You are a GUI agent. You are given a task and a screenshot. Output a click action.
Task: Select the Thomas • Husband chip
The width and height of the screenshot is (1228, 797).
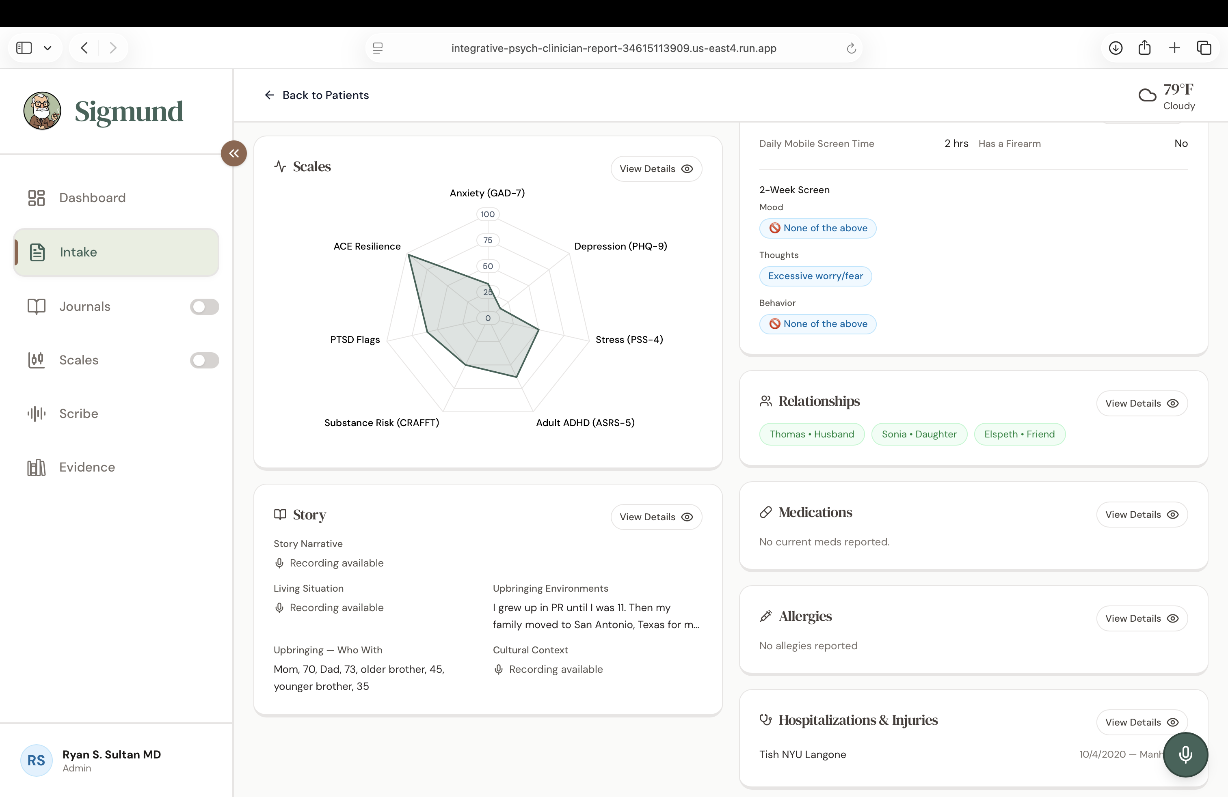point(812,434)
